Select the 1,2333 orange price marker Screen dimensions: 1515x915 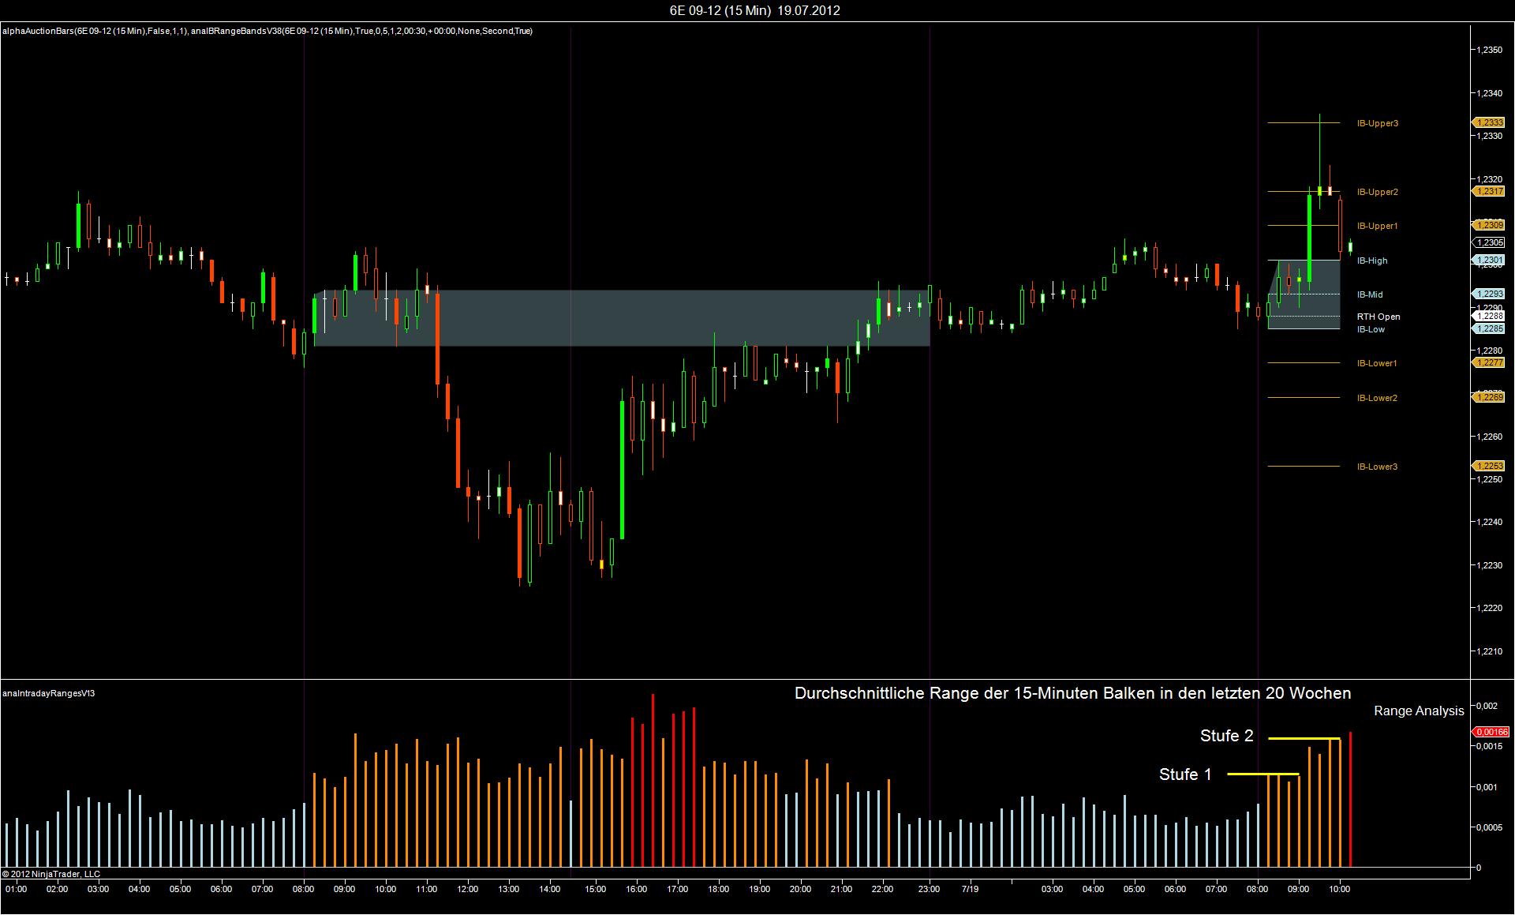coord(1489,122)
